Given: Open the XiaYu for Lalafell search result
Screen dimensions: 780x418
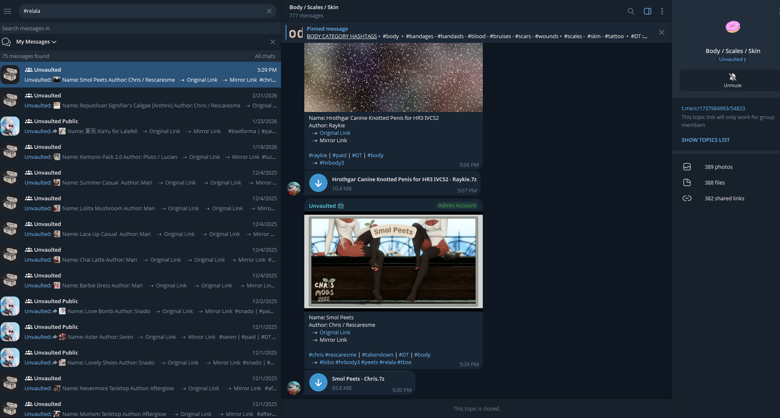Looking at the screenshot, I should (x=140, y=126).
